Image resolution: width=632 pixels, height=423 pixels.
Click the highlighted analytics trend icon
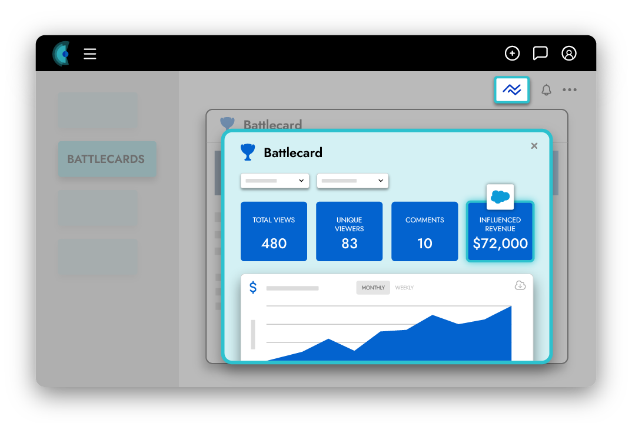512,90
